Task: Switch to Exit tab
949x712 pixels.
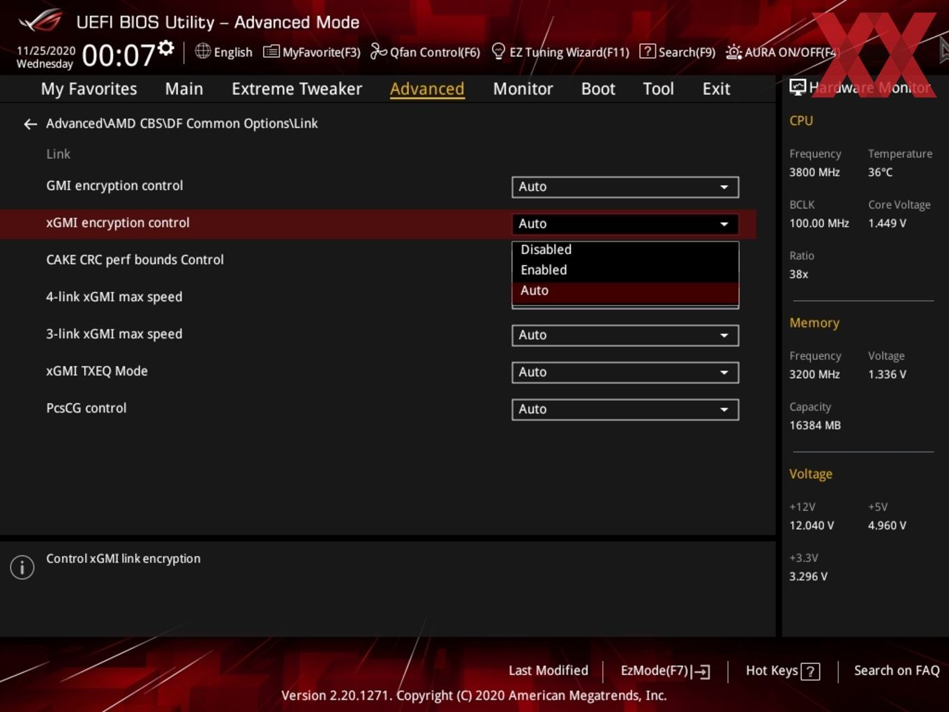Action: [716, 89]
